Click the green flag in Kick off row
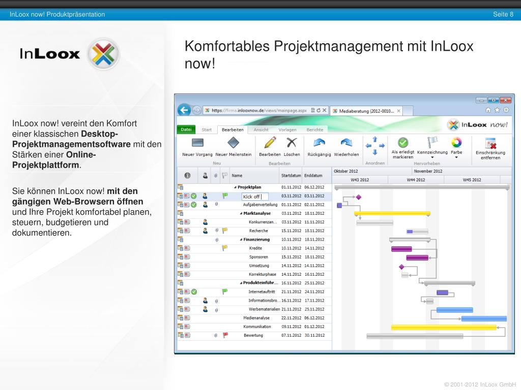The width and height of the screenshot is (521, 390). pyautogui.click(x=225, y=196)
